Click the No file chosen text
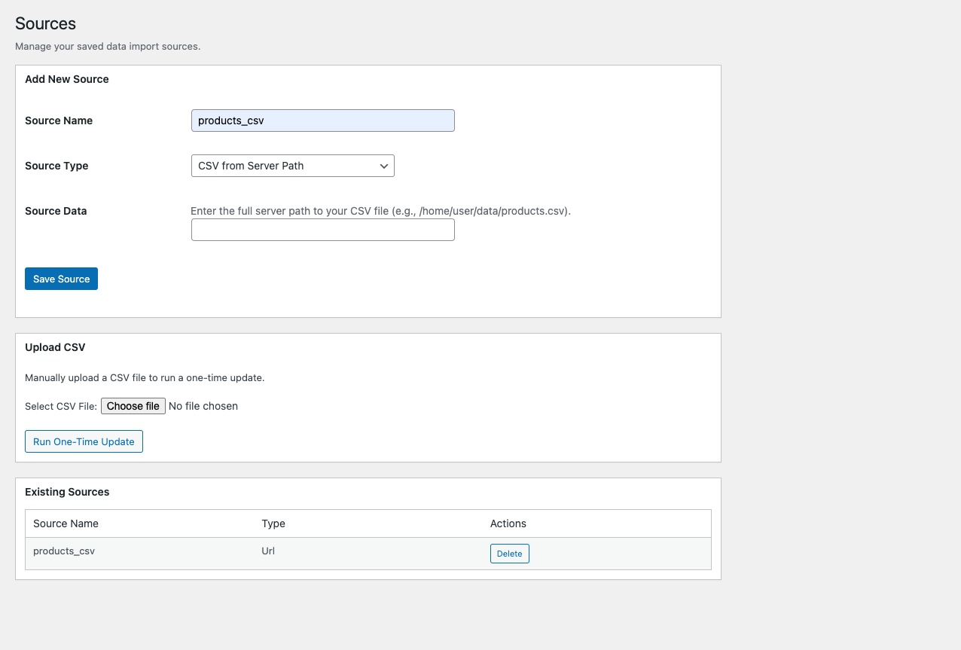Viewport: 961px width, 650px height. pos(203,406)
